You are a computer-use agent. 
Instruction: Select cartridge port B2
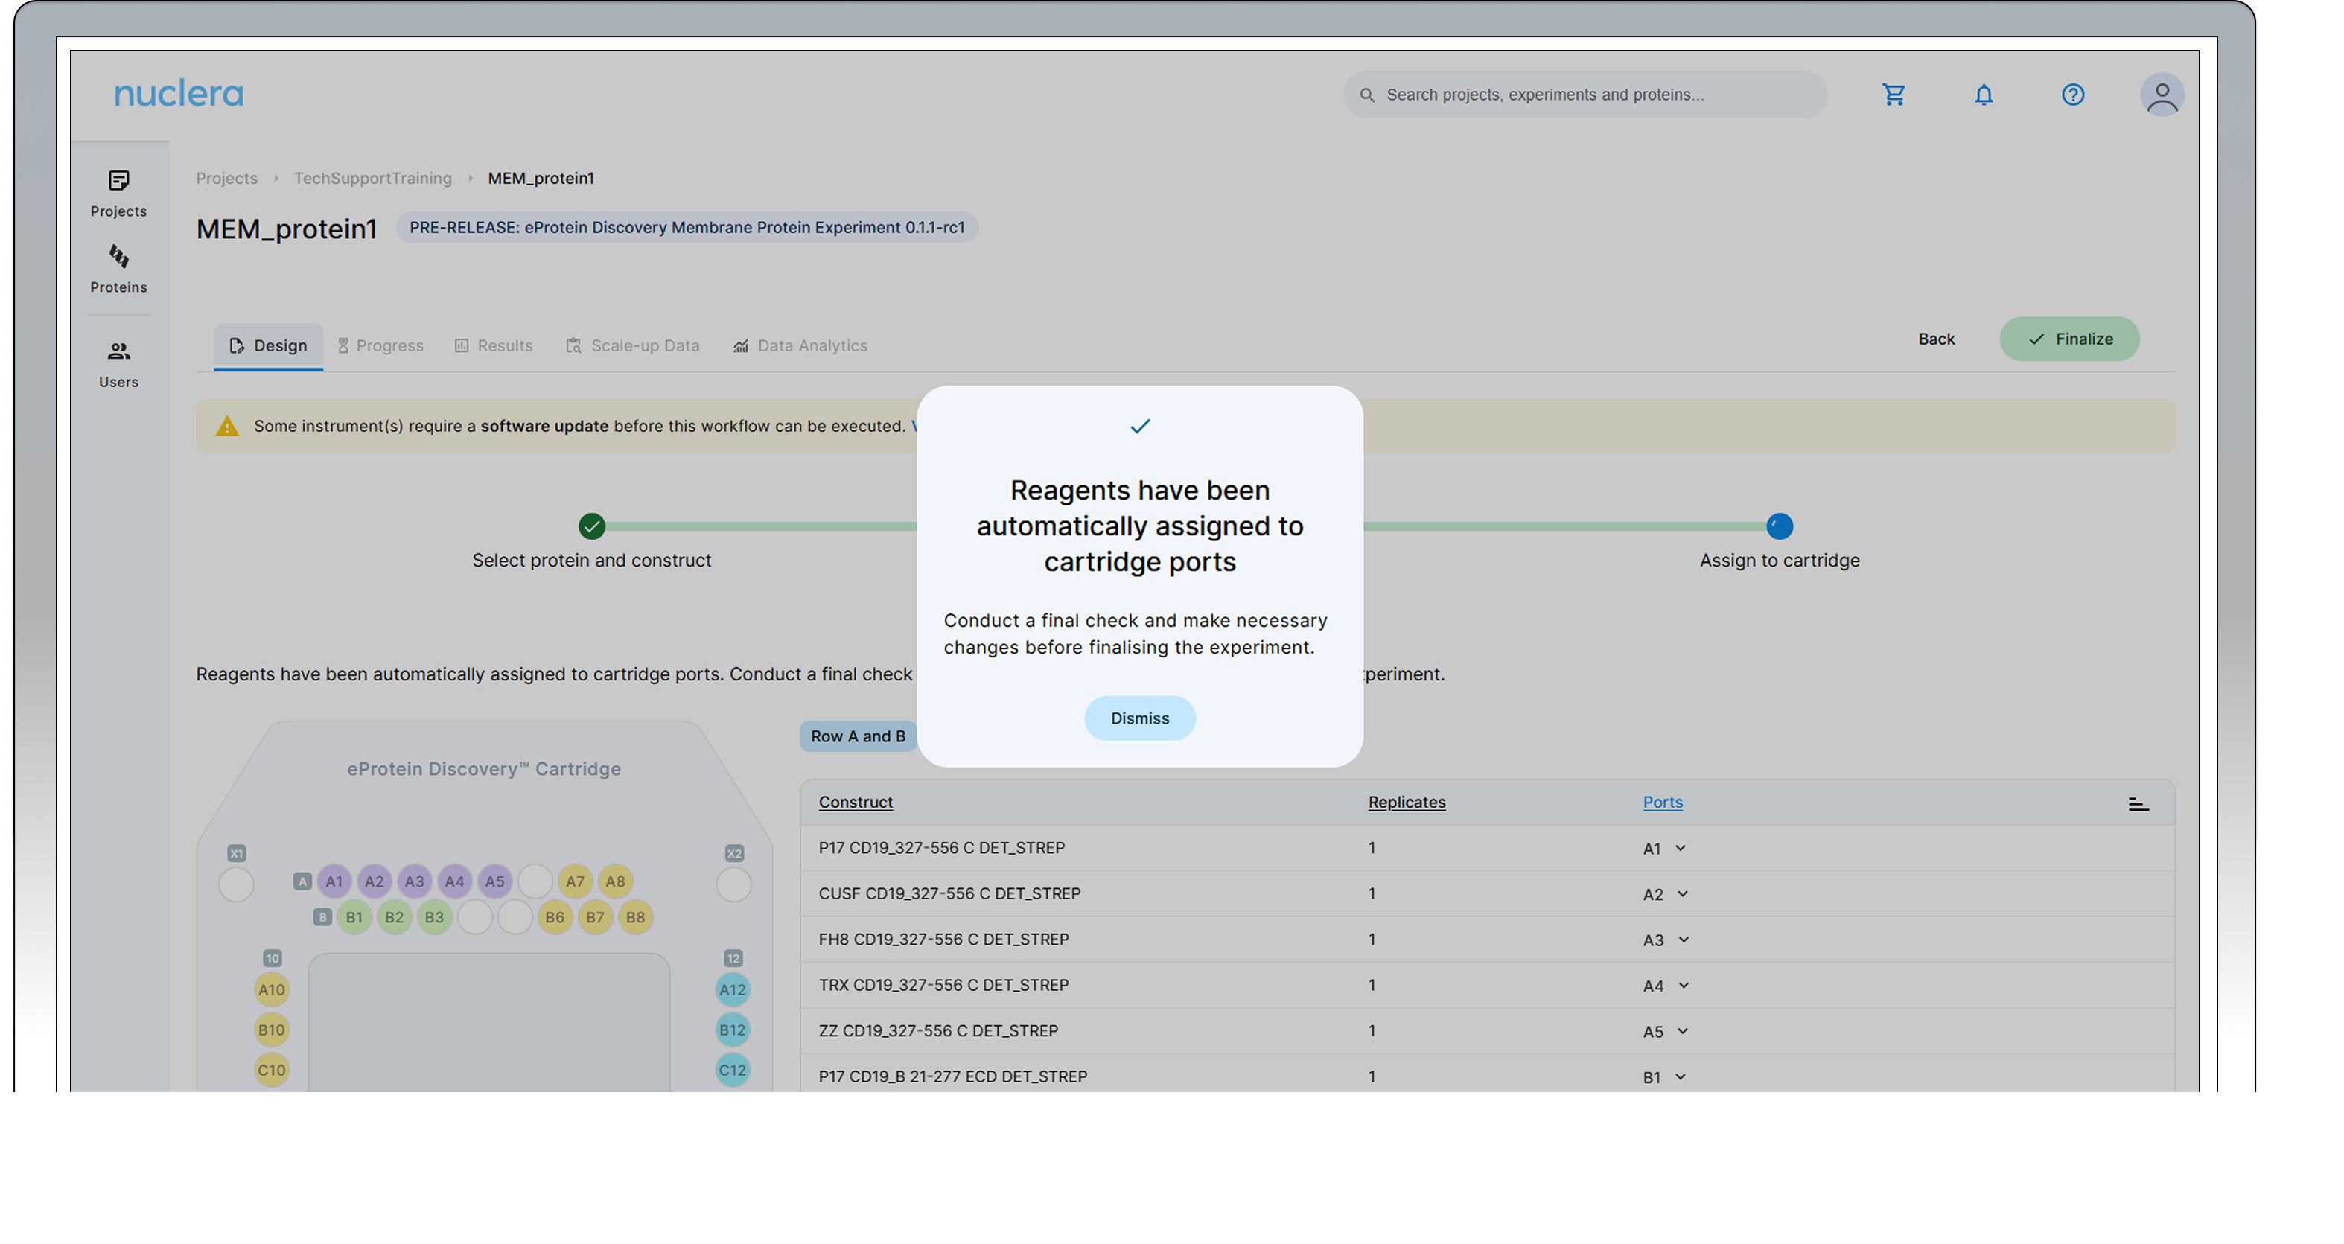(x=394, y=917)
